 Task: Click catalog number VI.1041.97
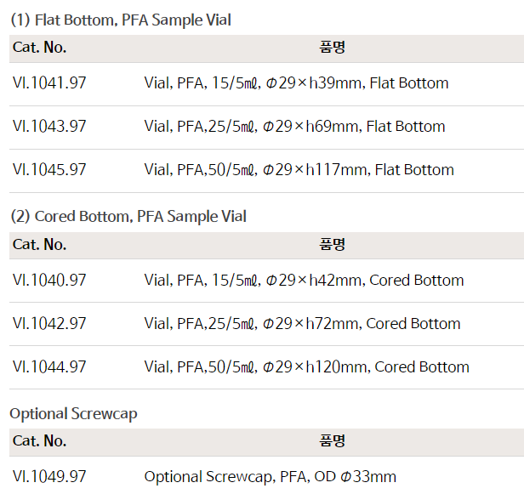[x=49, y=83]
